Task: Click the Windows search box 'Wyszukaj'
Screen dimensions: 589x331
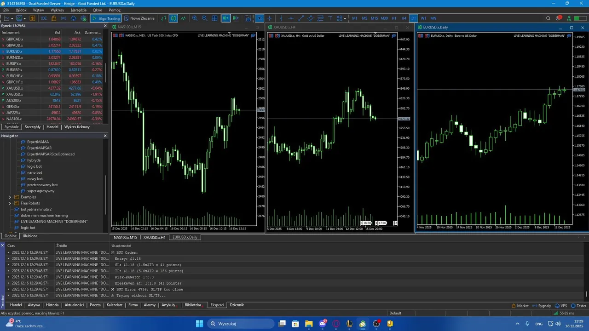Action: pyautogui.click(x=240, y=324)
